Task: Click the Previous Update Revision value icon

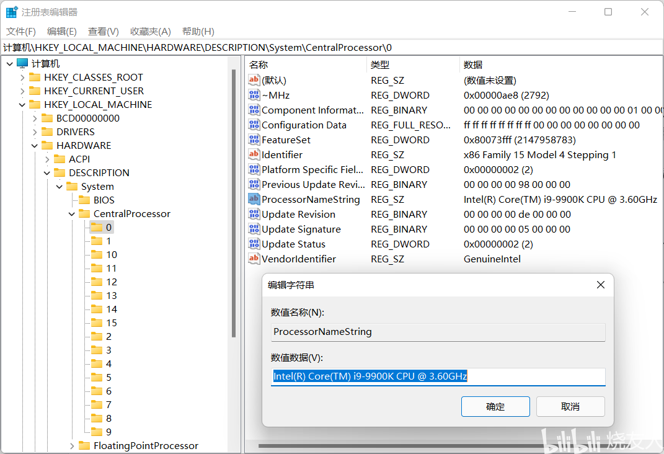Action: click(x=254, y=184)
